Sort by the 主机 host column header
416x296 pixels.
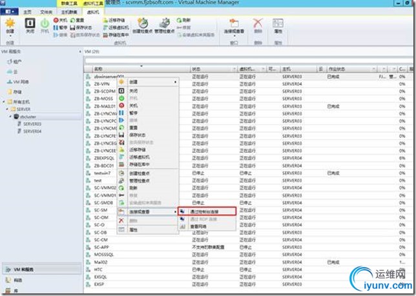pos(298,69)
